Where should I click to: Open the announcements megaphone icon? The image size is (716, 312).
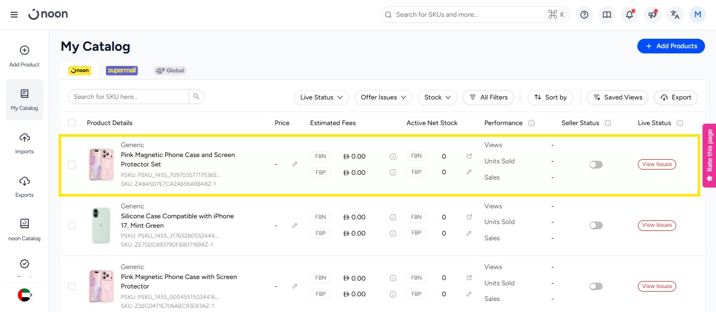[653, 15]
